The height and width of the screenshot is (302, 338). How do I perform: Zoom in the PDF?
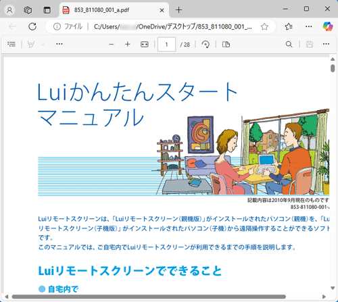128,44
